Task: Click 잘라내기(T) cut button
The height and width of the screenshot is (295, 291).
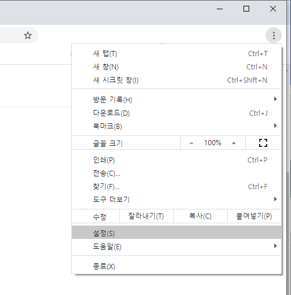Action: pyautogui.click(x=146, y=216)
